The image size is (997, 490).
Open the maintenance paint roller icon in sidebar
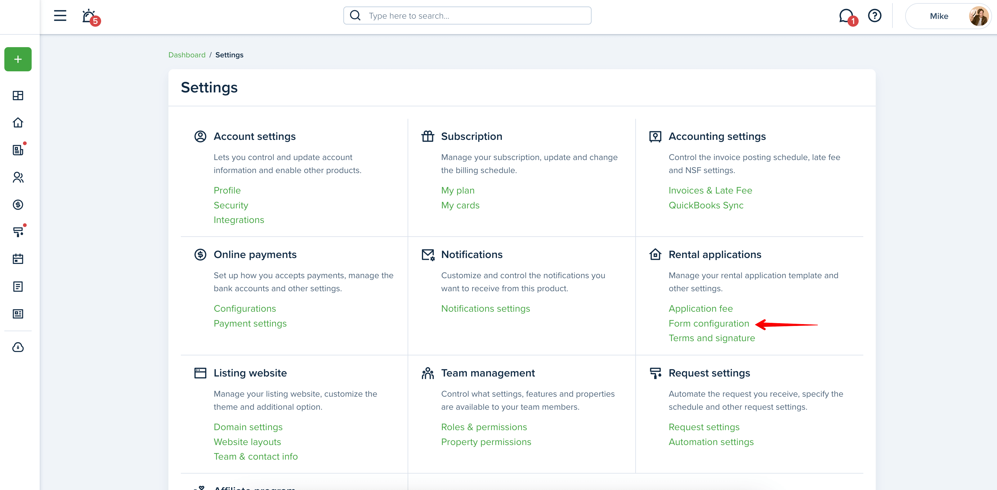[18, 232]
